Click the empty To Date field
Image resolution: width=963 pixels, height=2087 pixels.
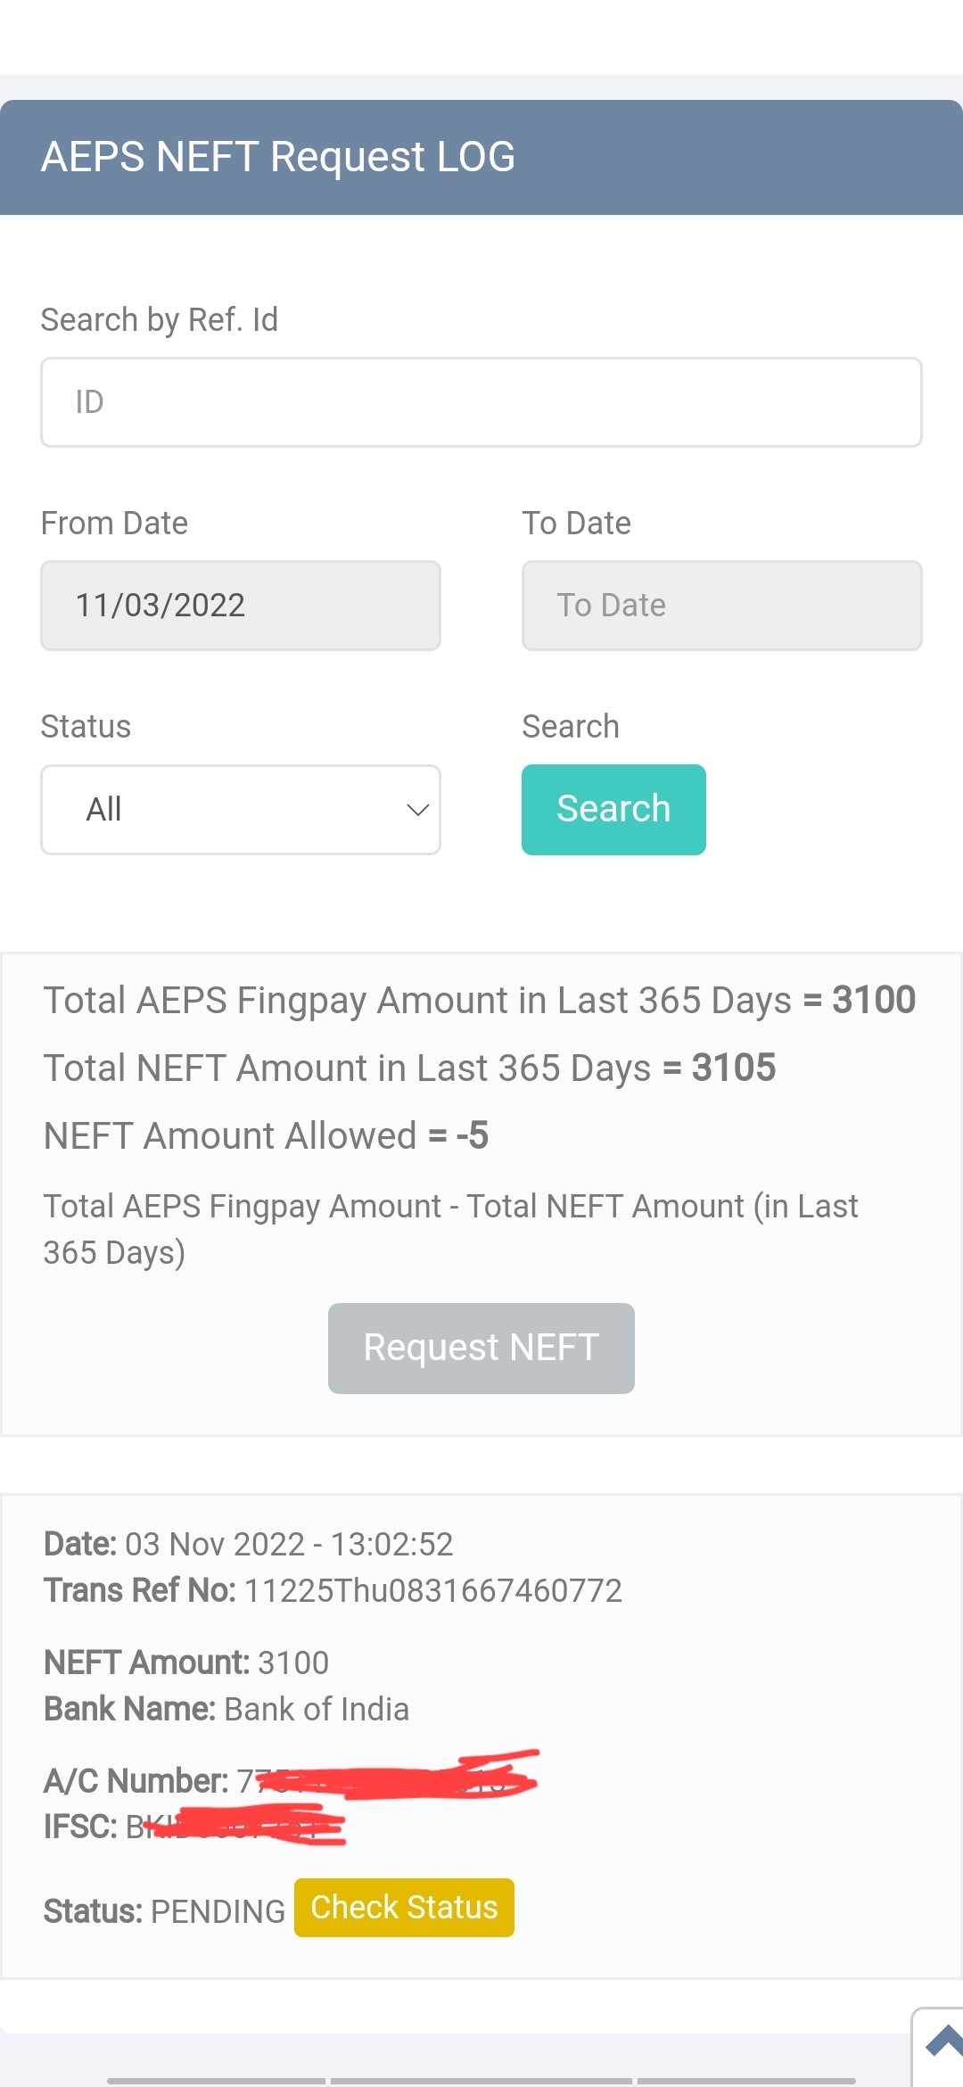(721, 606)
